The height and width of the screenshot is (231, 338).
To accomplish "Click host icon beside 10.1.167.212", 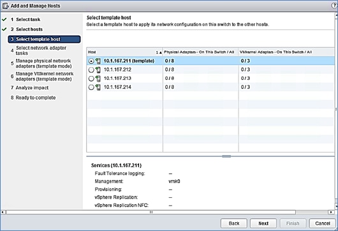I will 98,70.
